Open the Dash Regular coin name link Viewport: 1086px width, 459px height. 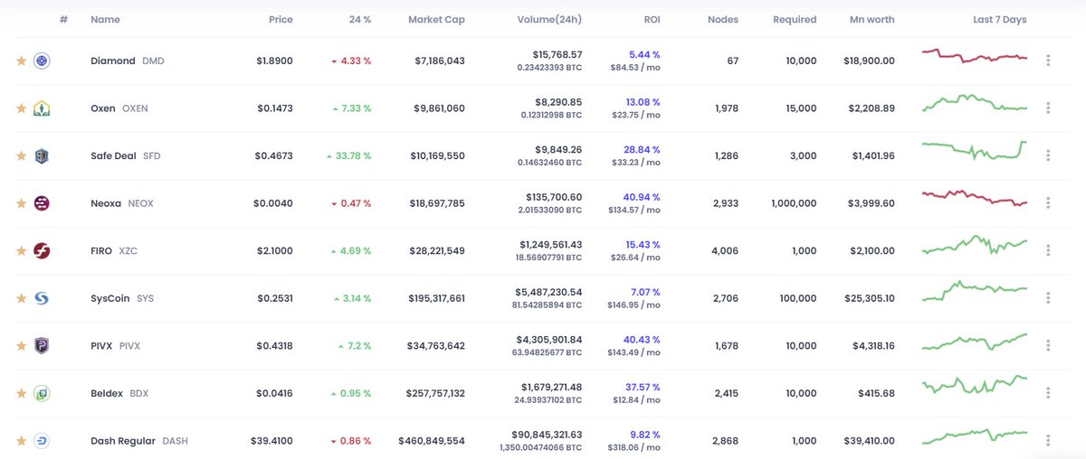coord(123,441)
